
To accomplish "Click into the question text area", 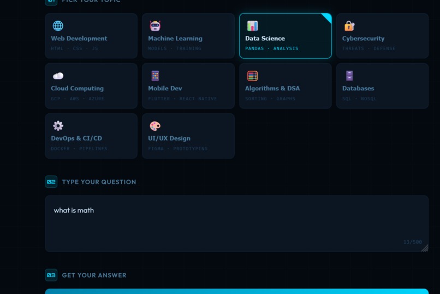I will coord(236,224).
